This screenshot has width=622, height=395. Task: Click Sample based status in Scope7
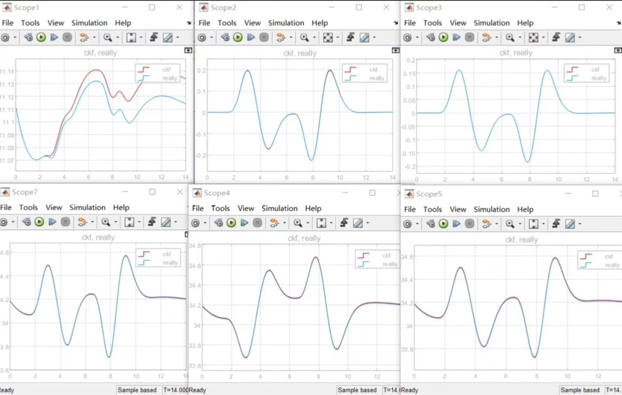(137, 390)
